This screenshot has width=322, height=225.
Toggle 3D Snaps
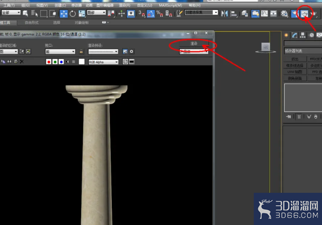pyautogui.click(x=141, y=14)
